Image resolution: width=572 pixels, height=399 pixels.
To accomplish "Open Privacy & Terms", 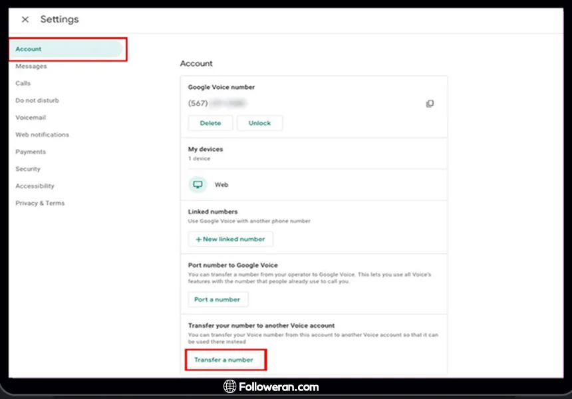I will (40, 203).
